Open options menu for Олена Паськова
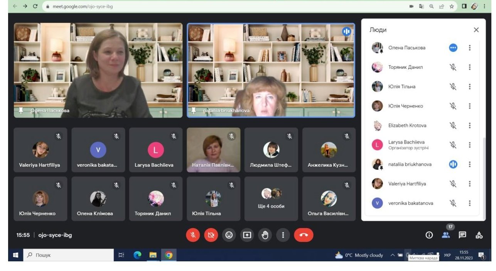Image resolution: width=496 pixels, height=271 pixels. 469,48
